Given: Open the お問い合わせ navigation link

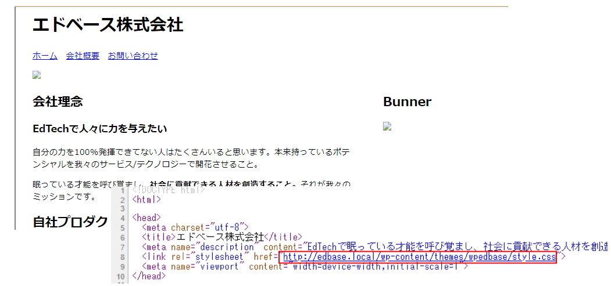Looking at the screenshot, I should pos(133,56).
